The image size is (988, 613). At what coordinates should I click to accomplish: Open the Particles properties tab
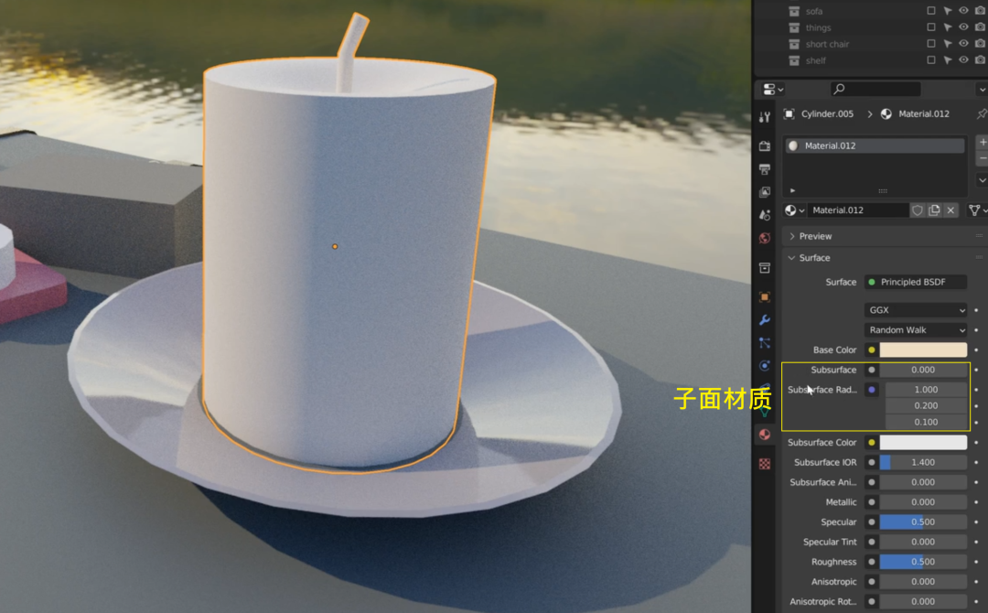pyautogui.click(x=764, y=343)
